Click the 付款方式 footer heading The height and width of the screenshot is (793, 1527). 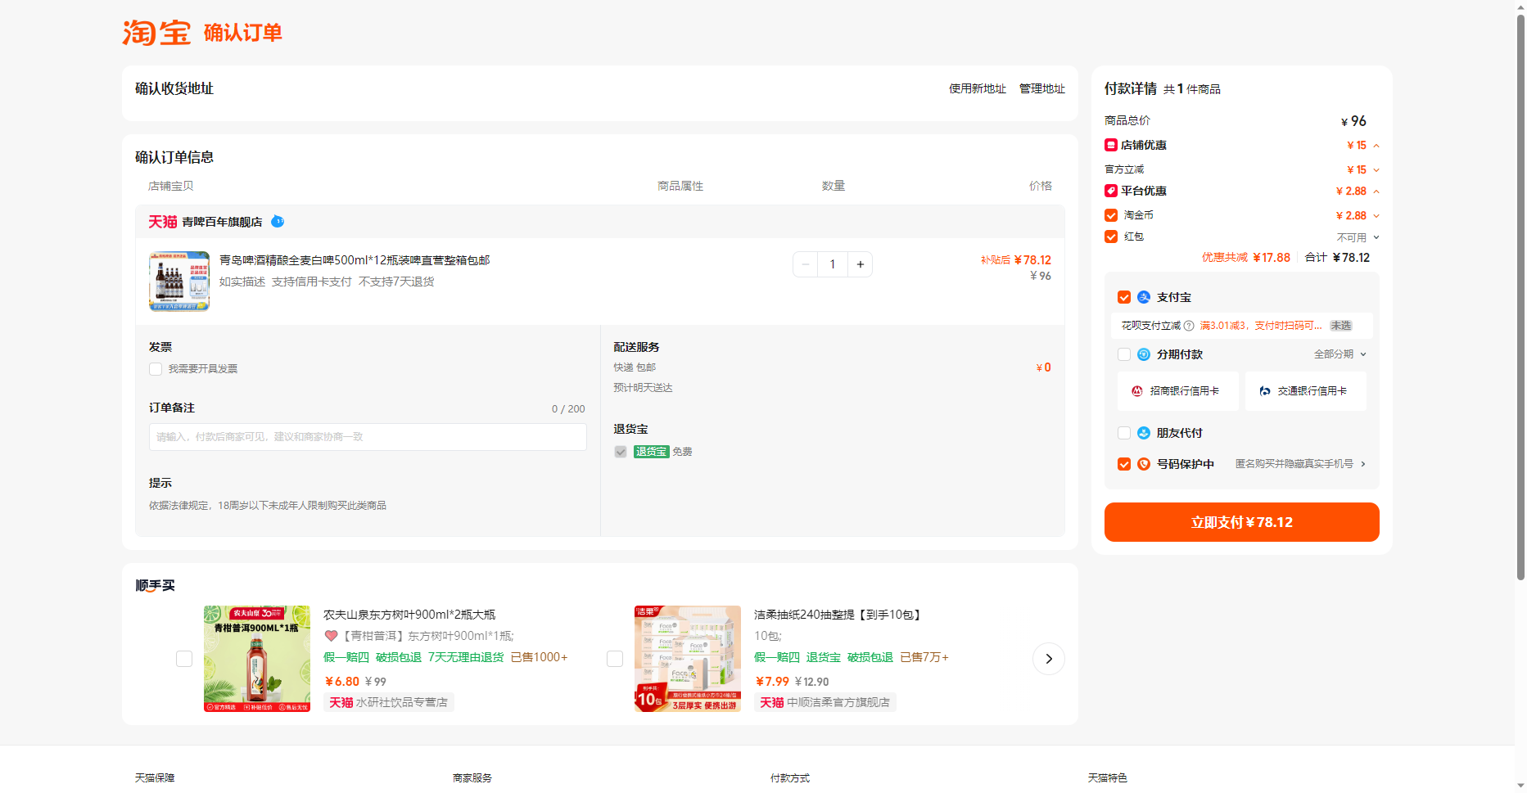[x=790, y=778]
